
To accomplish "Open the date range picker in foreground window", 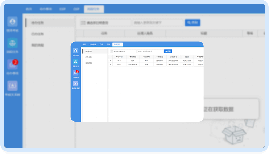I will pos(123,51).
